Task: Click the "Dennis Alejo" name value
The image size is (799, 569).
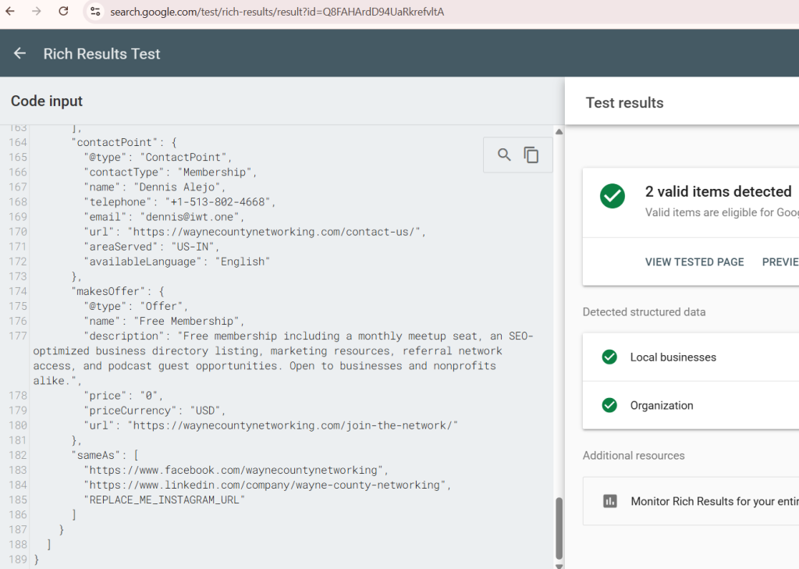Action: (x=176, y=187)
